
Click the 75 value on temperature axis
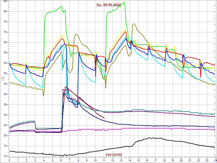point(5,22)
